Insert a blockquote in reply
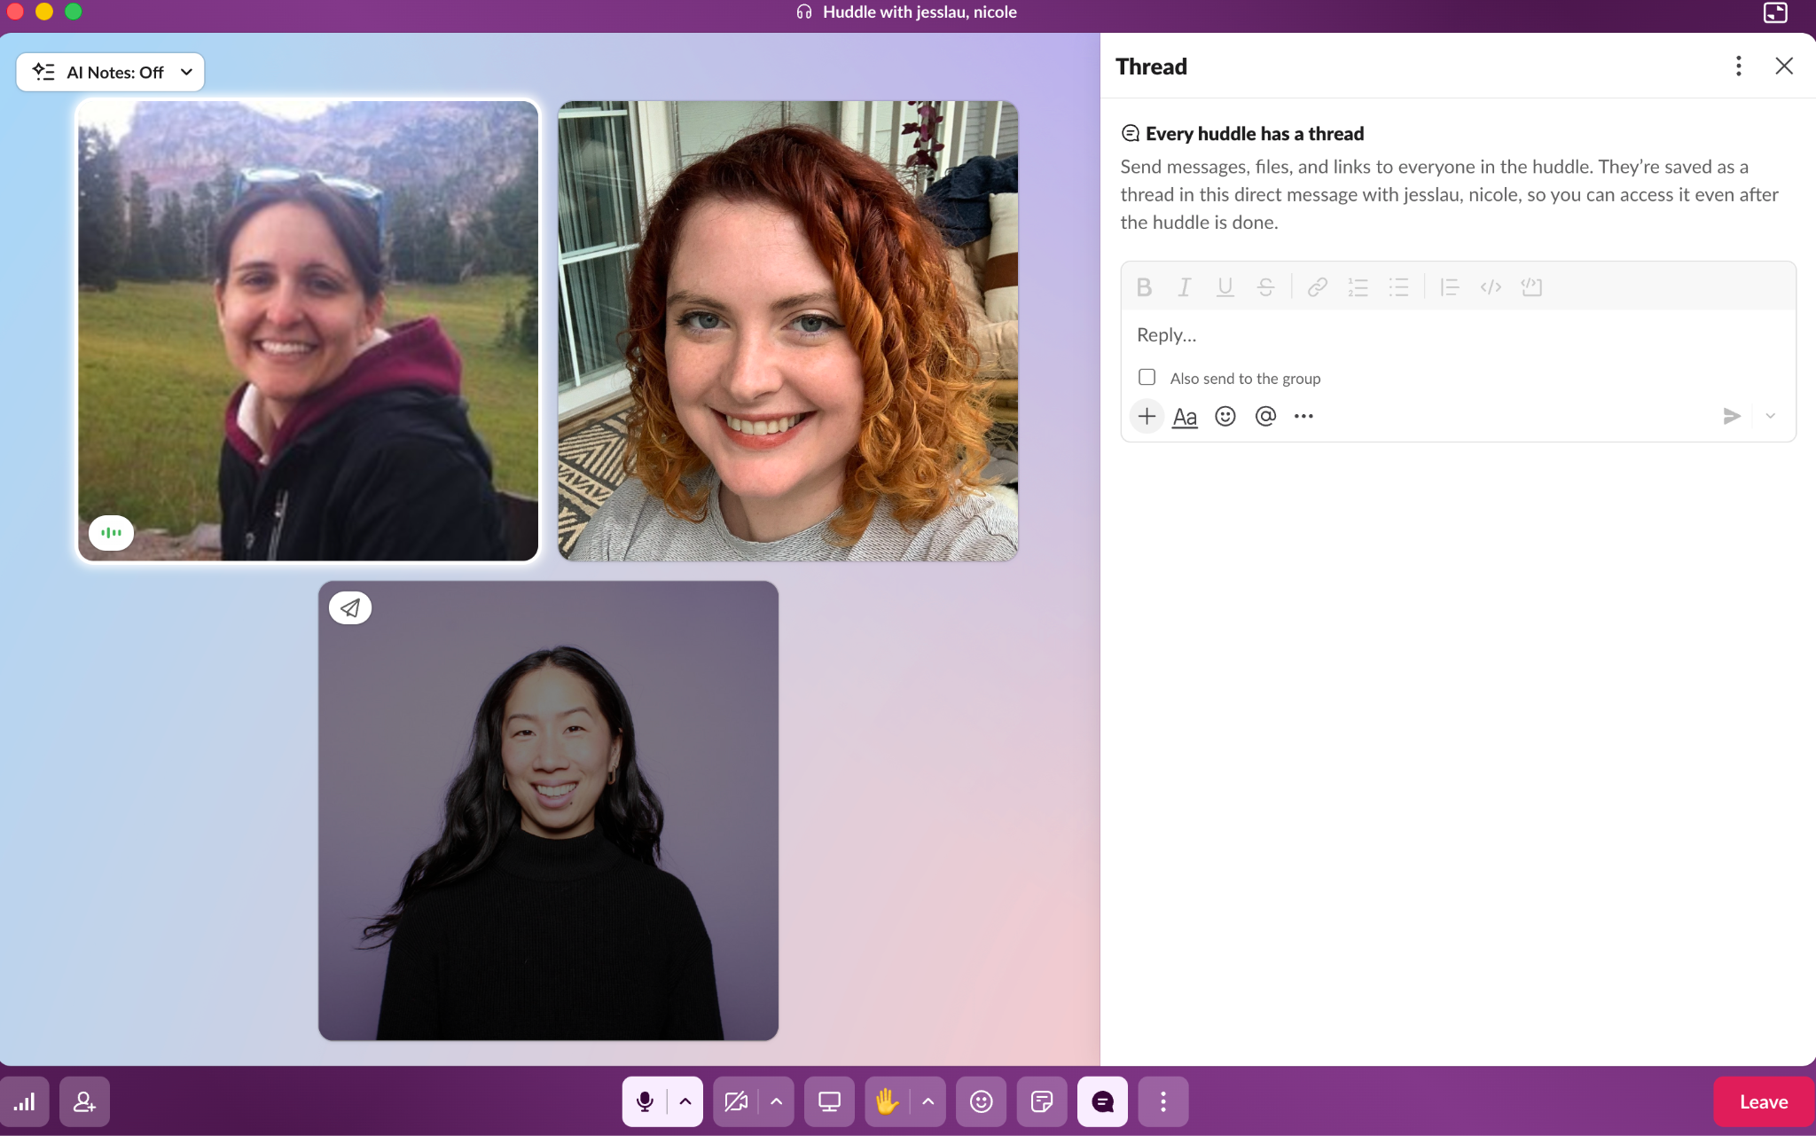The image size is (1816, 1136). coord(1450,286)
